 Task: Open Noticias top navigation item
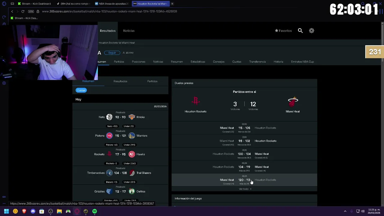pos(129,31)
